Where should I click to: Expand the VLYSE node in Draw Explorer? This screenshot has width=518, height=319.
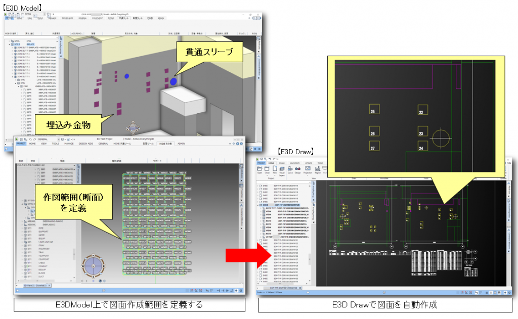(x=261, y=237)
